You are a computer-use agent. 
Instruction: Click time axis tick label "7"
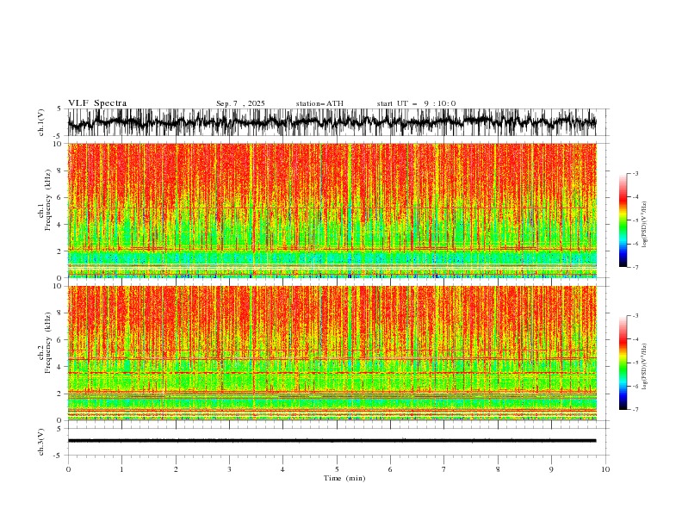point(444,469)
